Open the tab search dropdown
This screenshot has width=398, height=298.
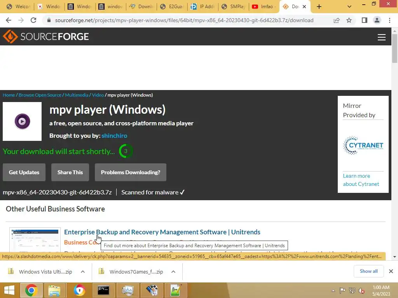[349, 7]
